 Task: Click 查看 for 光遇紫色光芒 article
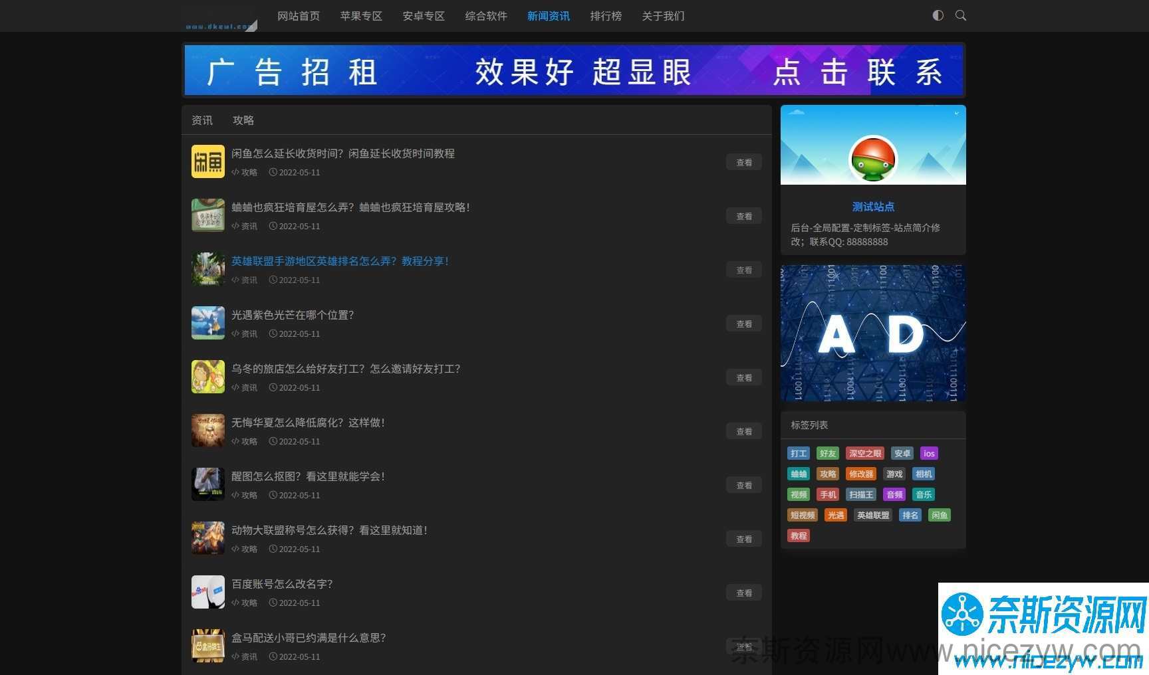pos(744,324)
